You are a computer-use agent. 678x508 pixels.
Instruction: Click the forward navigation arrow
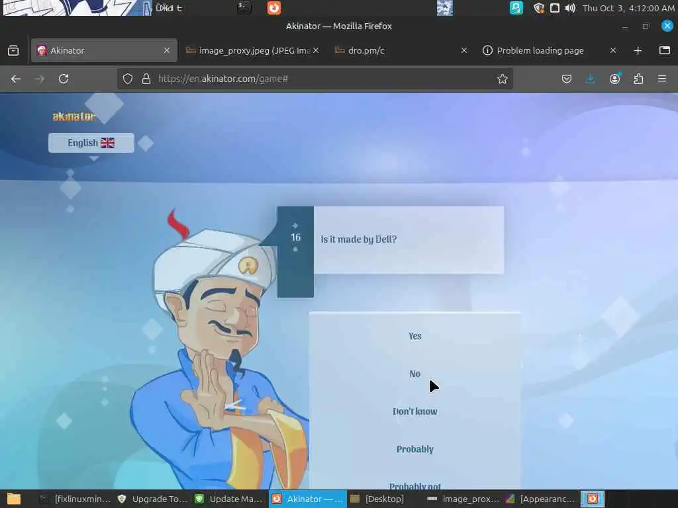39,79
